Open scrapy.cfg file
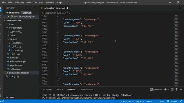This screenshot has width=184, height=103. (14, 76)
